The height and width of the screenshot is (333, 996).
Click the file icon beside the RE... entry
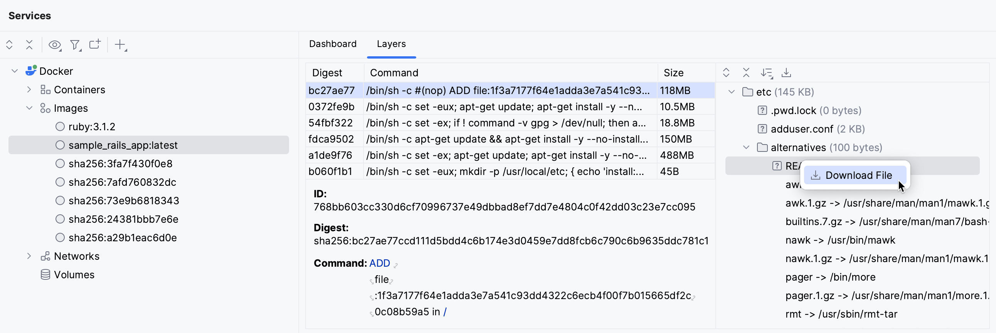(777, 166)
